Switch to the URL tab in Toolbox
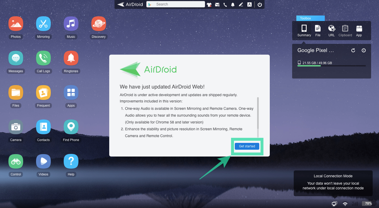The width and height of the screenshot is (379, 208). coord(332,31)
